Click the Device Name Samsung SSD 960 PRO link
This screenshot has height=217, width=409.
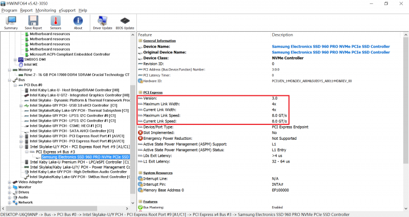(x=331, y=47)
